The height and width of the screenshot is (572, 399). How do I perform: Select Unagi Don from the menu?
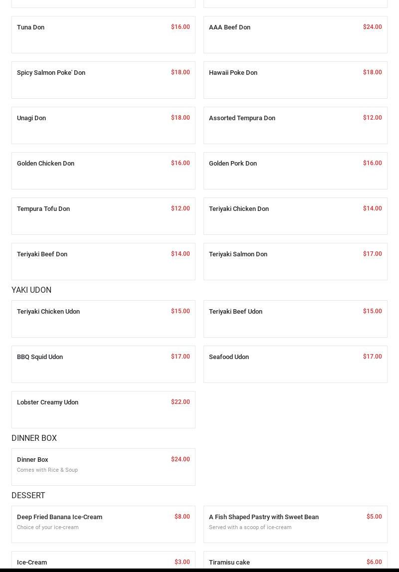tap(103, 125)
